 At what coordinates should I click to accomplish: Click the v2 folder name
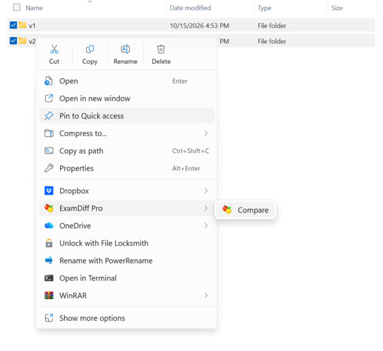(32, 41)
